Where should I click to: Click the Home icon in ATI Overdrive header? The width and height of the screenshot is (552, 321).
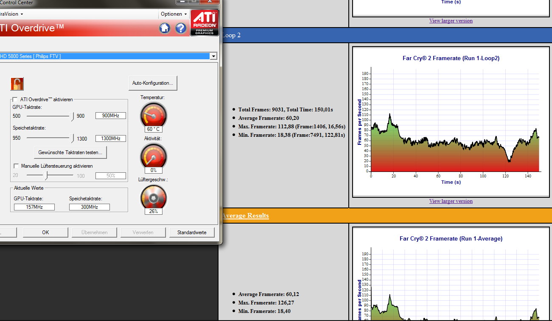click(x=165, y=28)
